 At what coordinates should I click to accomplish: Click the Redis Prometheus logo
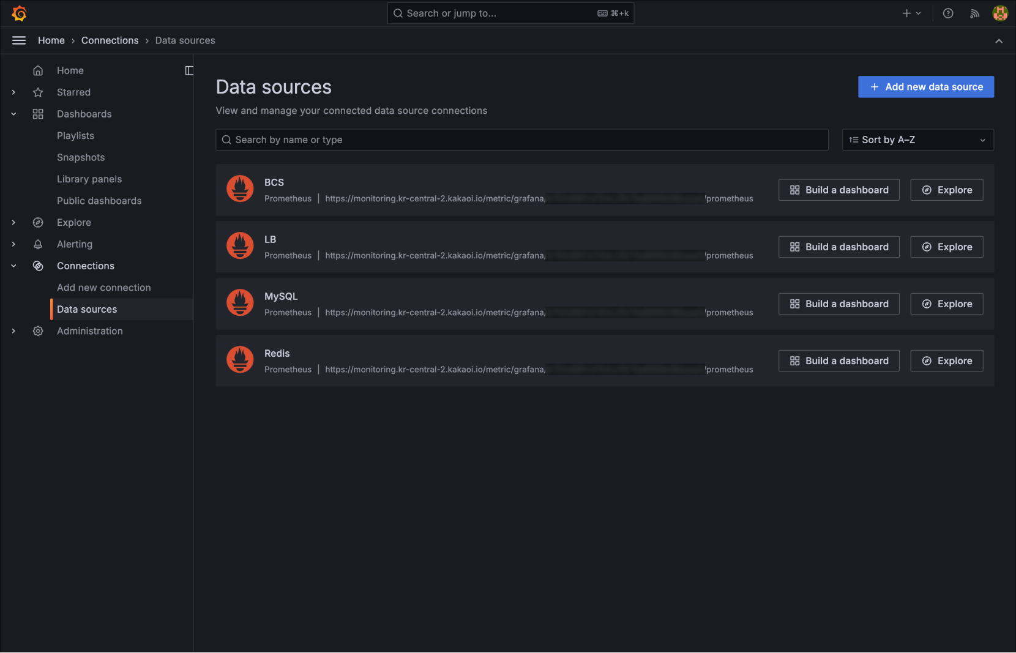coord(240,359)
